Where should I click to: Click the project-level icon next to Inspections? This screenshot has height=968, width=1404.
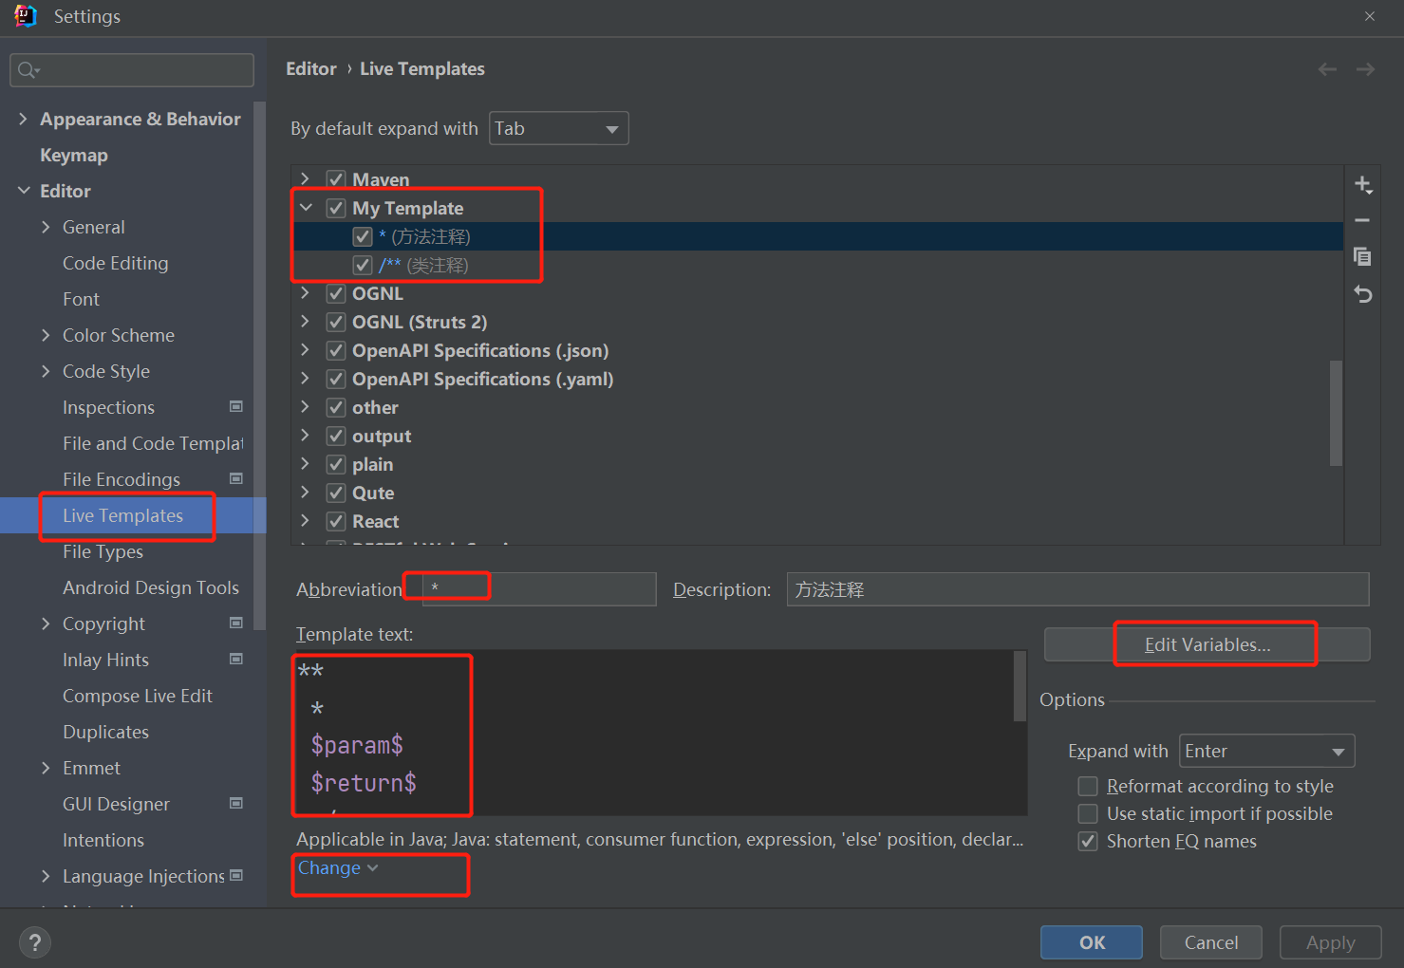click(x=236, y=407)
